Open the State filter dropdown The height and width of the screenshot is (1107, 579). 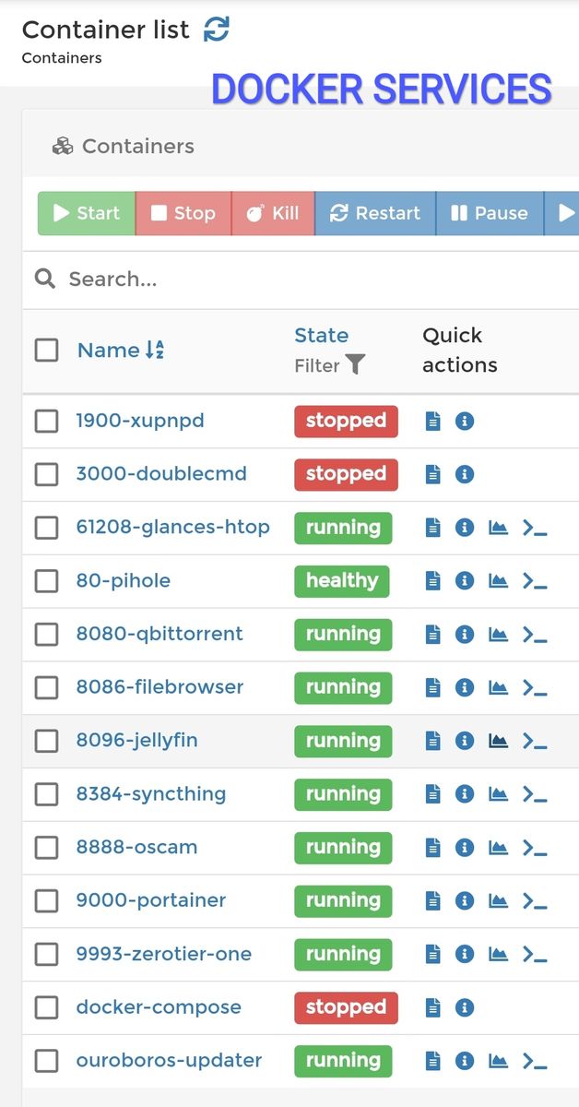[x=354, y=365]
